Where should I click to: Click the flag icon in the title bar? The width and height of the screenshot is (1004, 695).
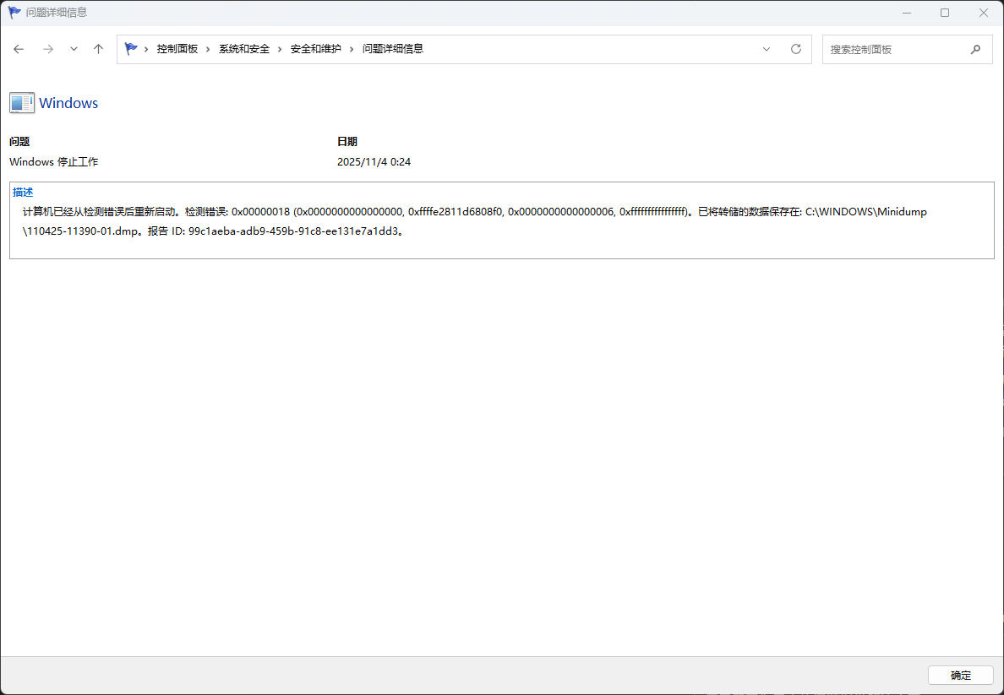pos(14,12)
